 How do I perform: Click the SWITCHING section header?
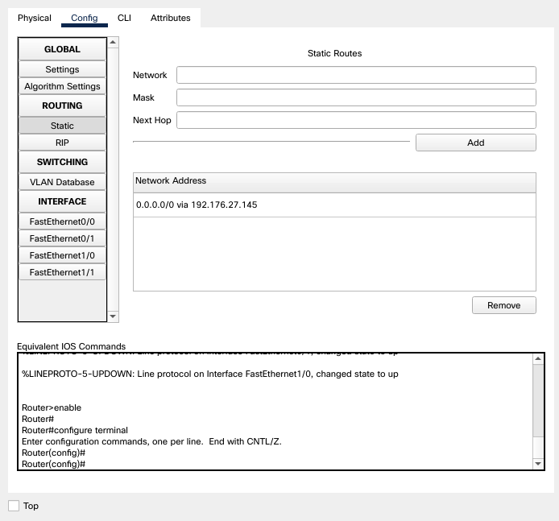point(62,162)
